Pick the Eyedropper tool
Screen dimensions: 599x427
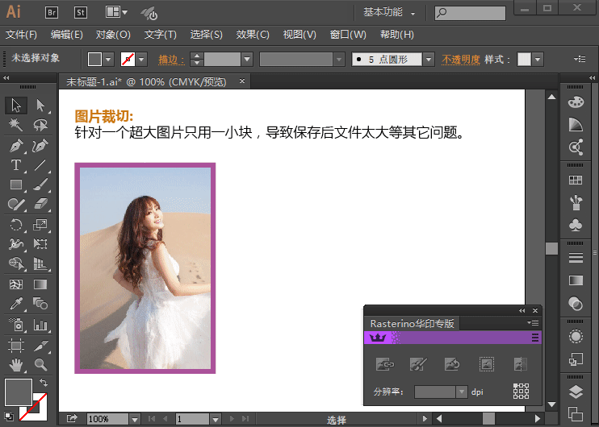point(15,305)
